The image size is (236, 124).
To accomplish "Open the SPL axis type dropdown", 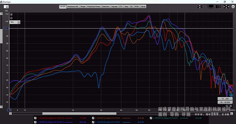I will pos(15,22).
